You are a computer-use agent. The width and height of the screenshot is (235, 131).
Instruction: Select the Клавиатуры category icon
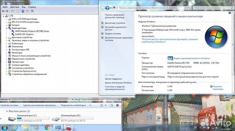click(x=9, y=43)
